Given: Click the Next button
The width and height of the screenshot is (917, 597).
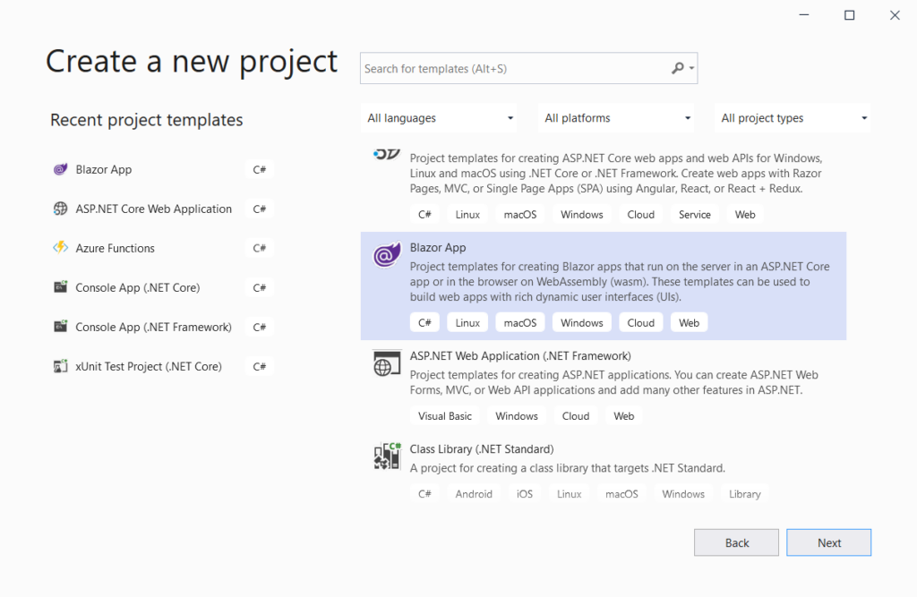Looking at the screenshot, I should coord(828,542).
